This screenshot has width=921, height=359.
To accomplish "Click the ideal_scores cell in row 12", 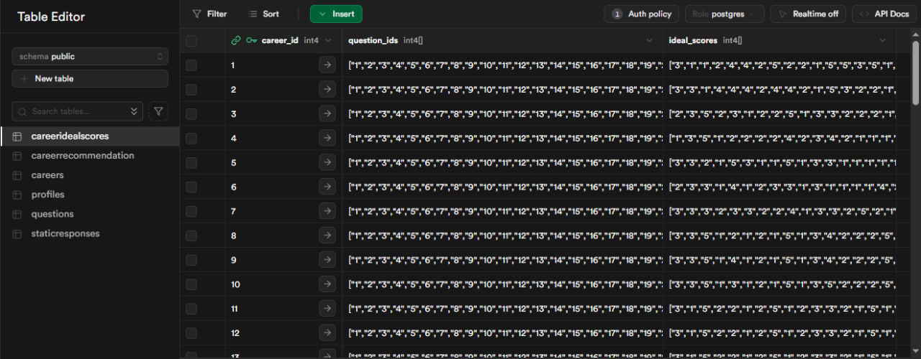I will pos(779,334).
